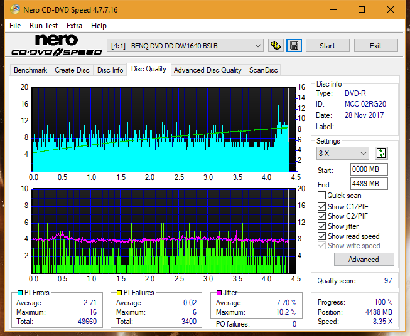Uncheck Show C1/PIE option
410x336 pixels.
click(321, 206)
